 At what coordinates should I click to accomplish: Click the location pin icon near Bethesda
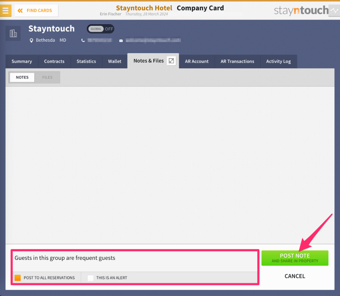coord(31,41)
